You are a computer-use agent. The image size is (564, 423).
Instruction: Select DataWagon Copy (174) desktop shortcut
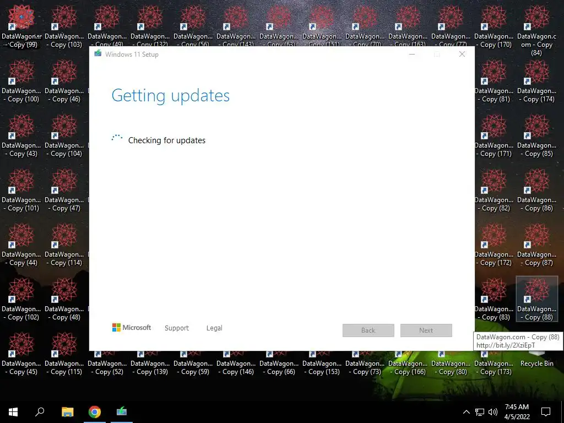click(536, 82)
